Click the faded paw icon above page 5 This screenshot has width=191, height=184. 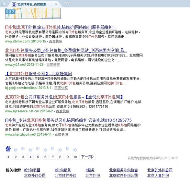pos(38,148)
